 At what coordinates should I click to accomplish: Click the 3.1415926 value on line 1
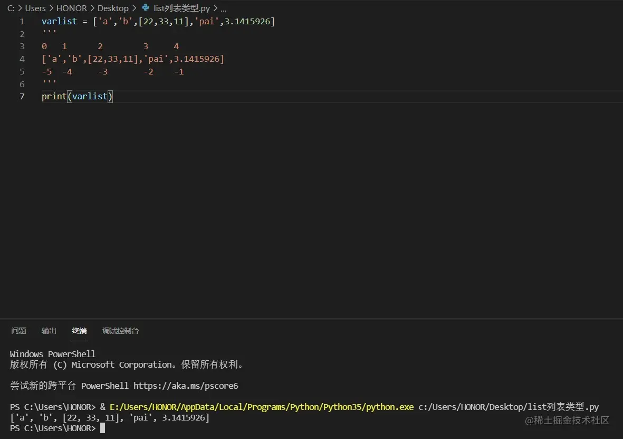coord(247,21)
